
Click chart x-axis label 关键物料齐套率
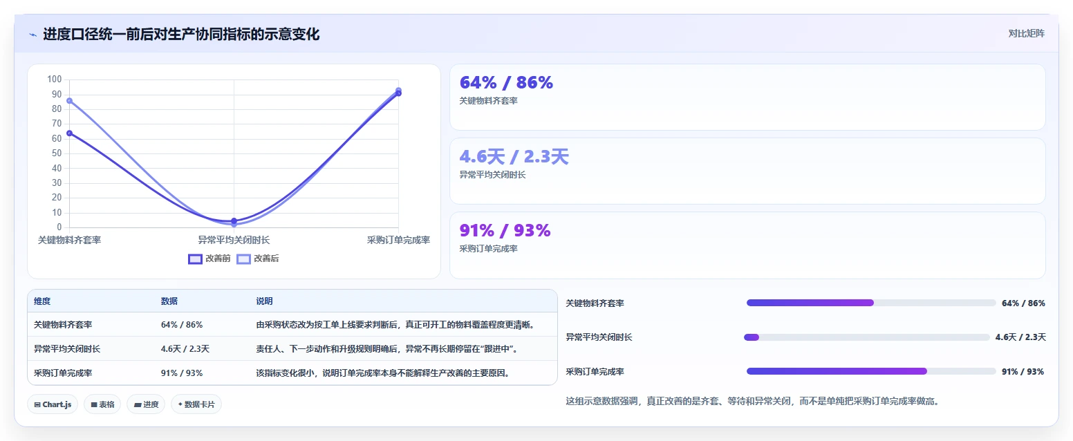point(69,240)
